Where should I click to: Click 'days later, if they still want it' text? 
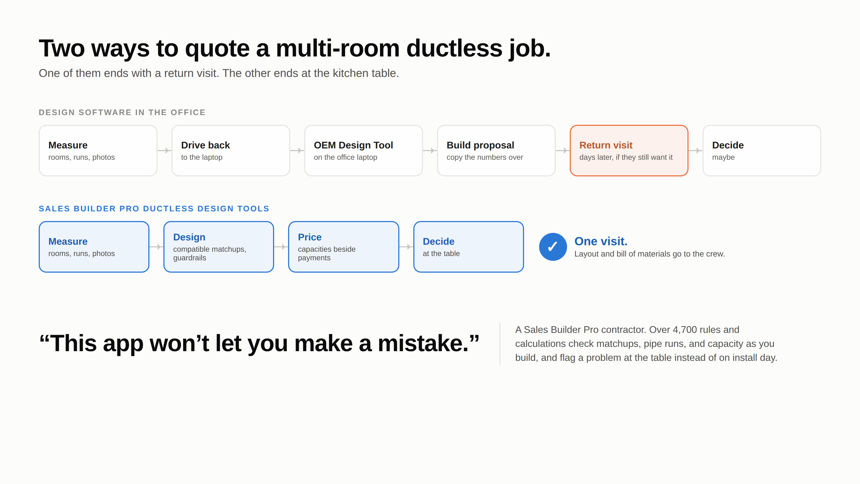tap(626, 157)
